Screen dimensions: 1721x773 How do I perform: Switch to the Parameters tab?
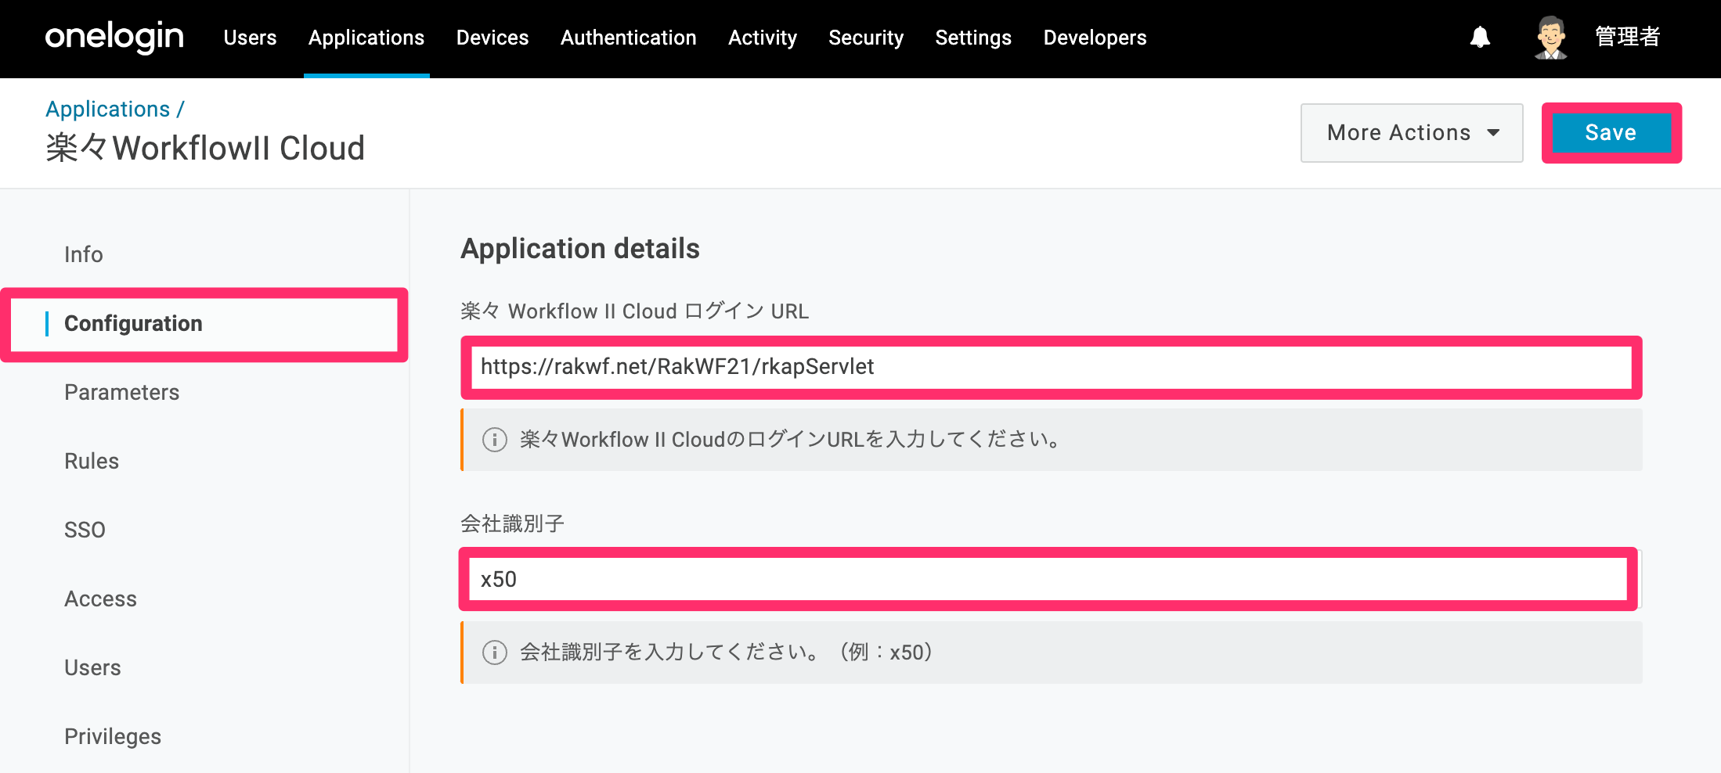point(122,392)
